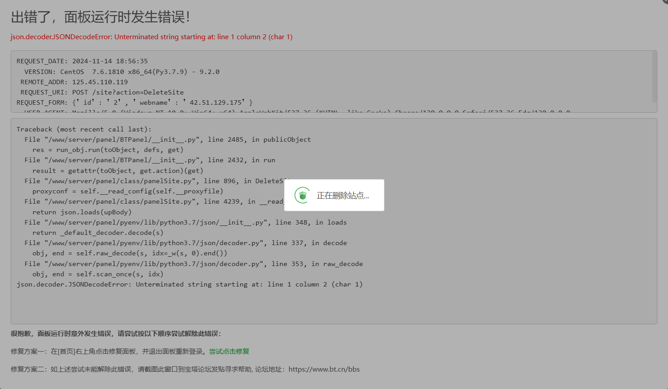Click the decoder.py line 337, in decode entry
This screenshot has height=389, width=668.
[x=186, y=243]
